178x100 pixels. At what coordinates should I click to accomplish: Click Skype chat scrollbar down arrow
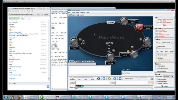pos(49,80)
